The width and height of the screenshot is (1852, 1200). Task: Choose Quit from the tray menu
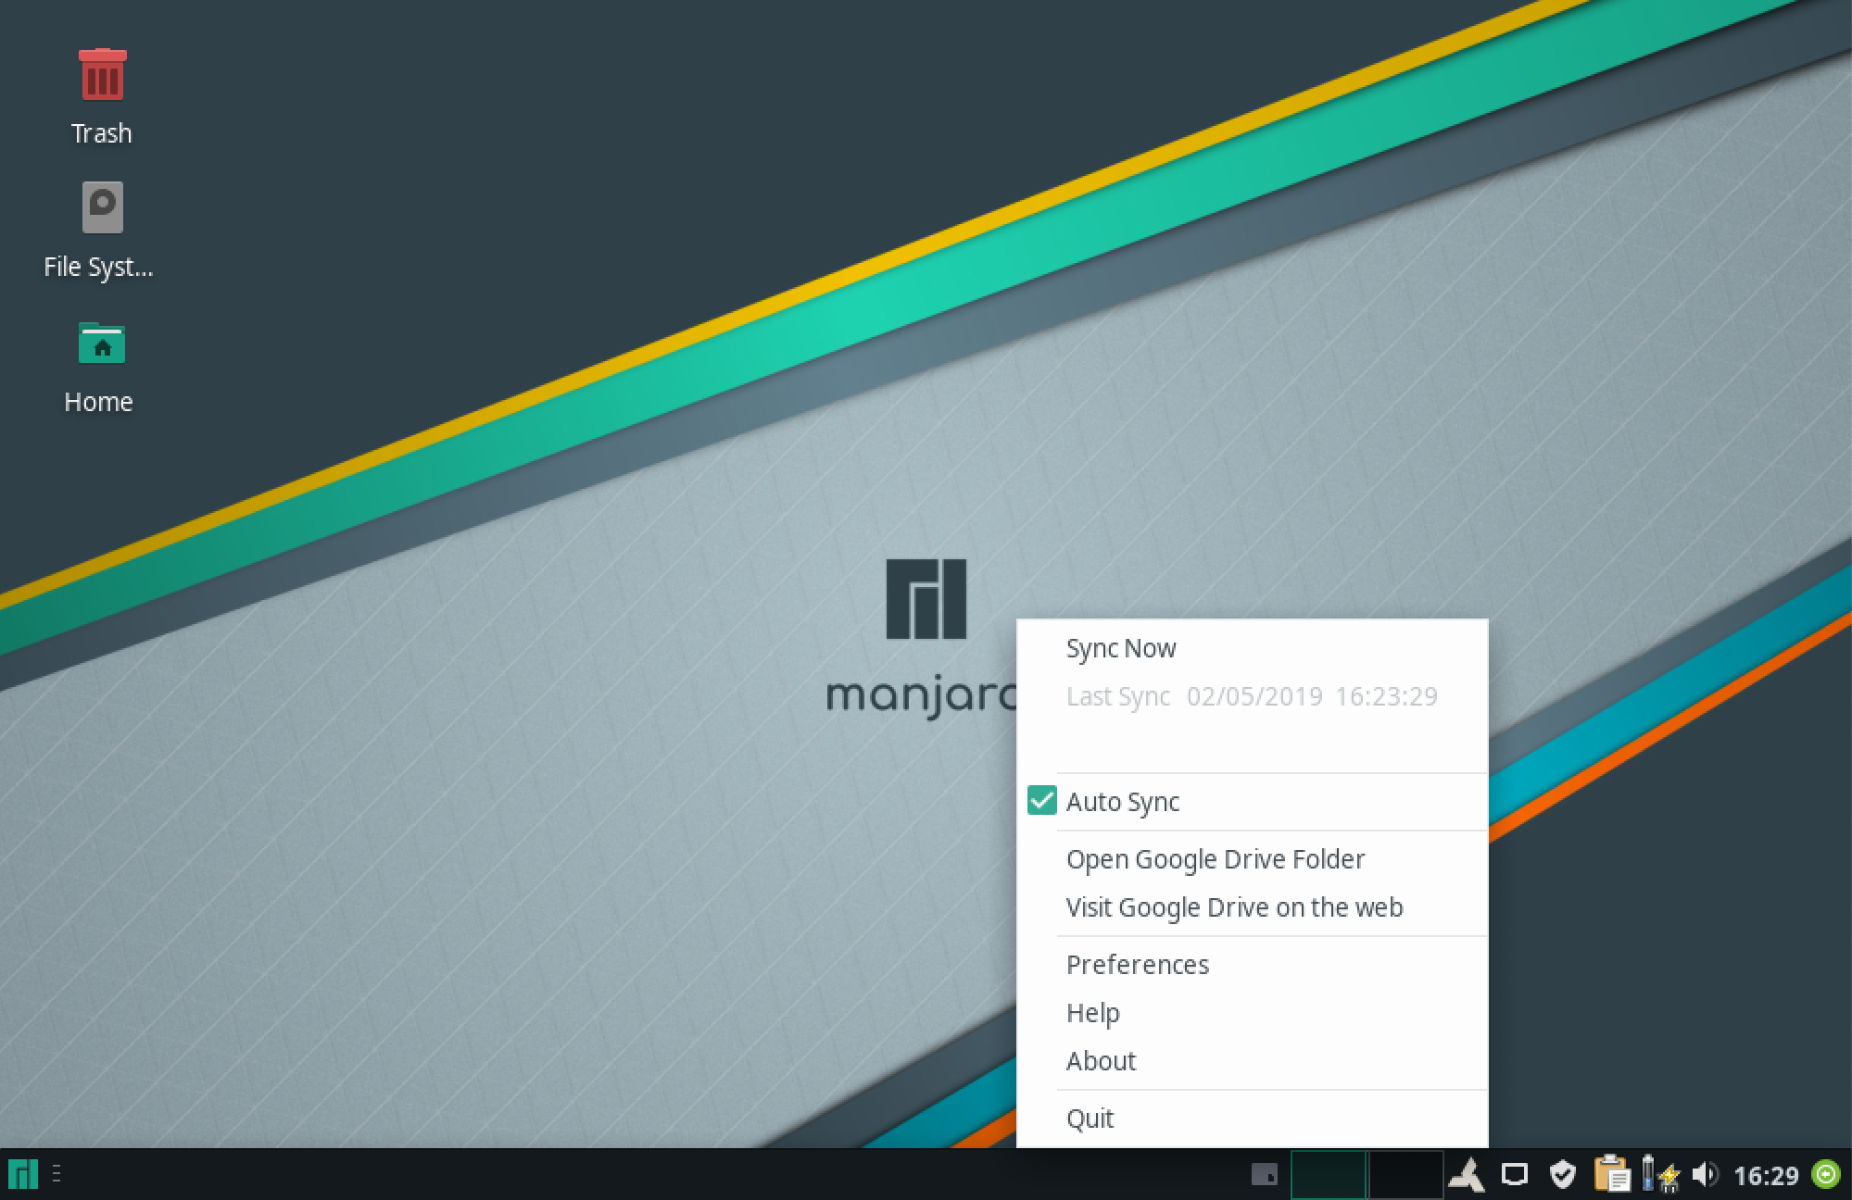(x=1253, y=1119)
